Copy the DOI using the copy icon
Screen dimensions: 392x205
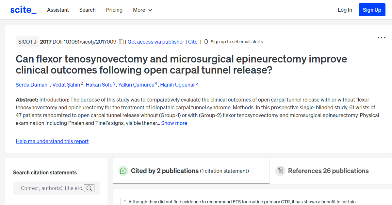[x=121, y=42]
